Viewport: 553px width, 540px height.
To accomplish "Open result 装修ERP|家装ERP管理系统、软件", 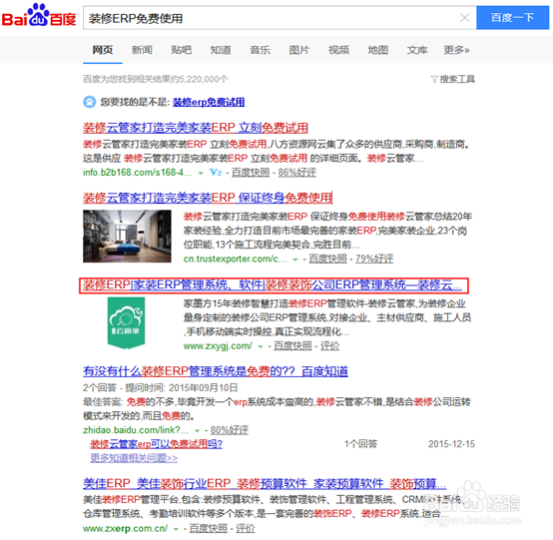I will pyautogui.click(x=273, y=285).
